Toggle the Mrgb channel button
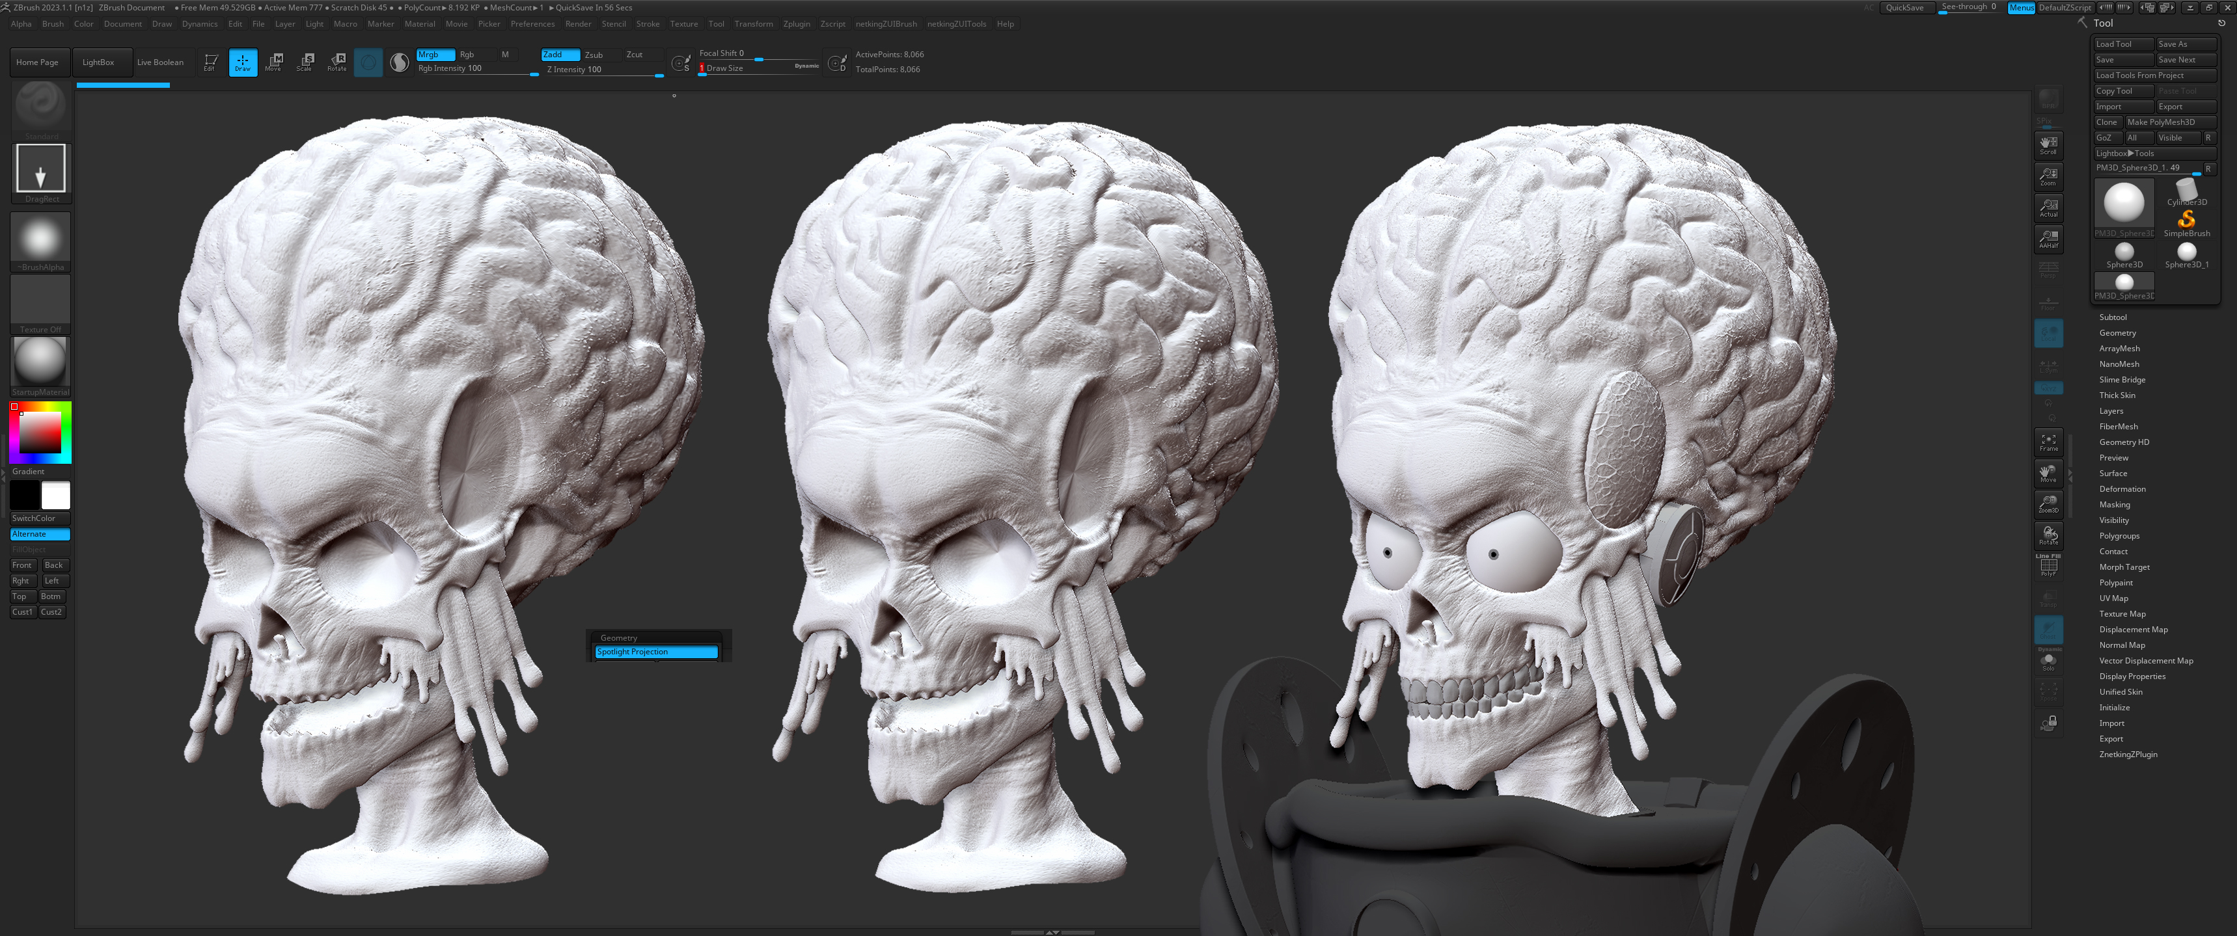2237x936 pixels. pyautogui.click(x=435, y=55)
